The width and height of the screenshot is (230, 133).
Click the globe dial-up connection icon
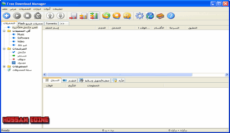[150, 16]
